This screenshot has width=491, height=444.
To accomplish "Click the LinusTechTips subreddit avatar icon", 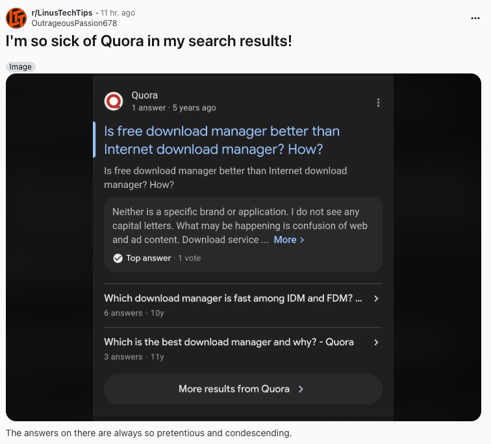I will coord(16,18).
